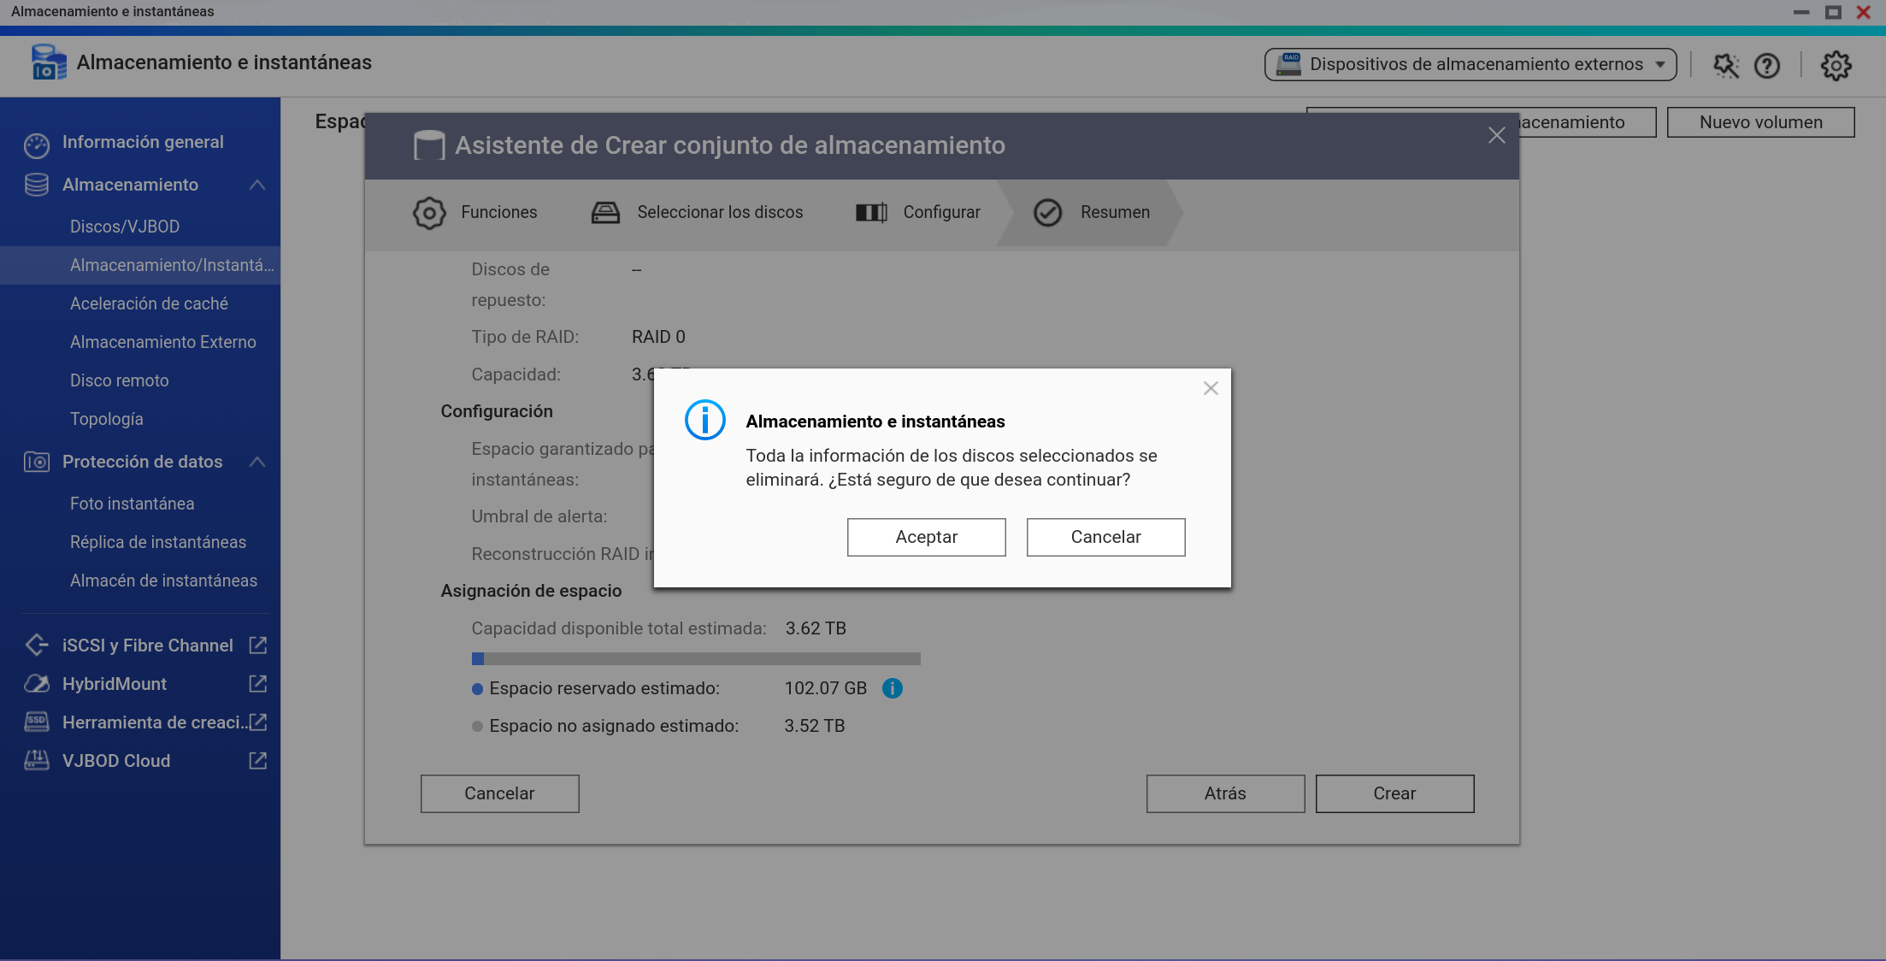
Task: Click HybridMount external link icon
Action: tap(257, 684)
